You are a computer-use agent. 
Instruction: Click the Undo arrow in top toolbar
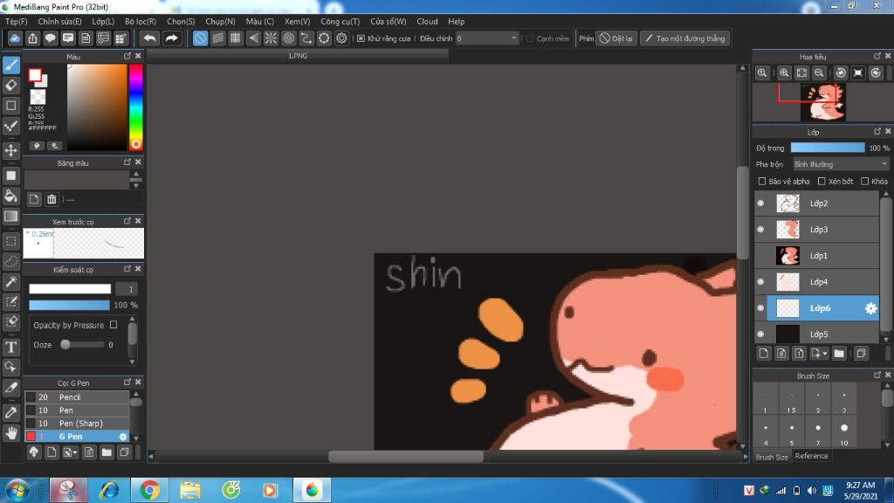[x=150, y=38]
